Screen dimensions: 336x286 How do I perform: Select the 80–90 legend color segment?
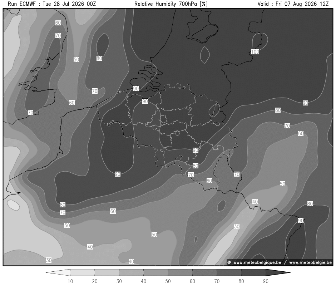(253, 272)
